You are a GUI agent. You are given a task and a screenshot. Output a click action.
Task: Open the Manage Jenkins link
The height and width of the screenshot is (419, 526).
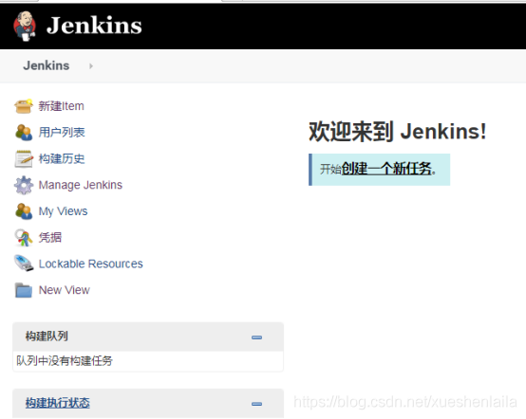(x=81, y=185)
